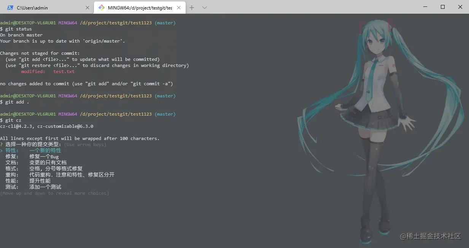Close the MINGW64 tab
The height and width of the screenshot is (248, 469).
pos(179,8)
